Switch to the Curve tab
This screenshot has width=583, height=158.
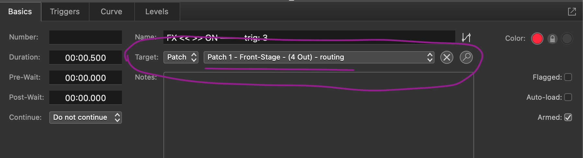[112, 12]
